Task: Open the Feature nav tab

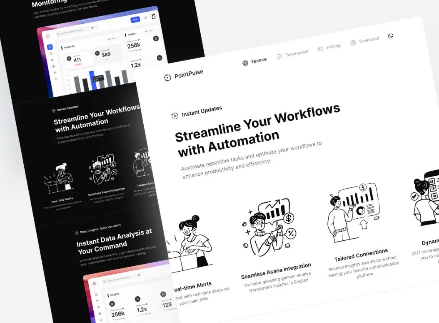Action: click(x=254, y=61)
